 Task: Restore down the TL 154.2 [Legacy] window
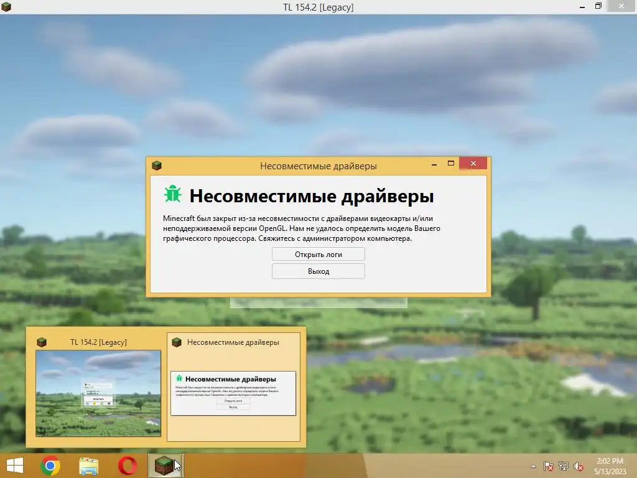(x=598, y=6)
